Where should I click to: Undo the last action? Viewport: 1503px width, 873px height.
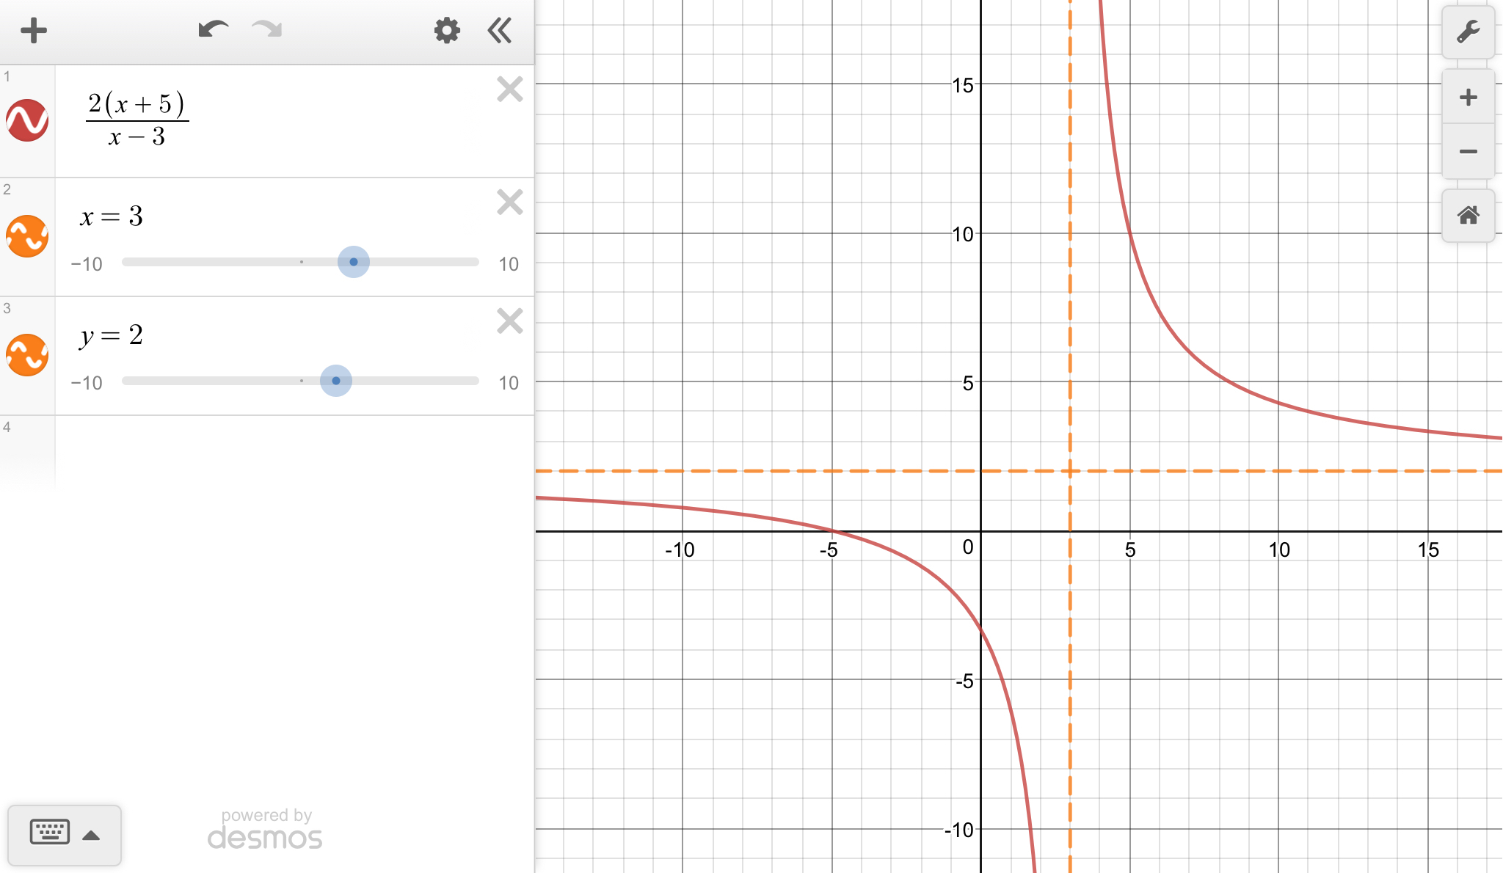[213, 30]
